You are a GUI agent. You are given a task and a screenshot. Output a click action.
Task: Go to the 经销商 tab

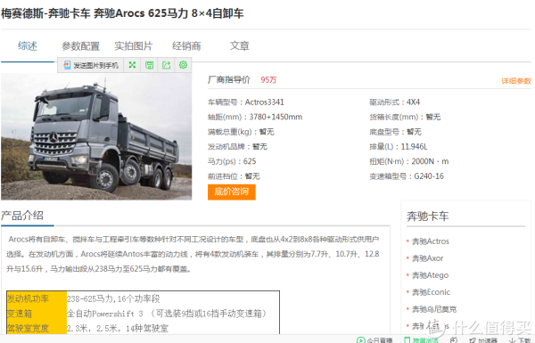[186, 45]
